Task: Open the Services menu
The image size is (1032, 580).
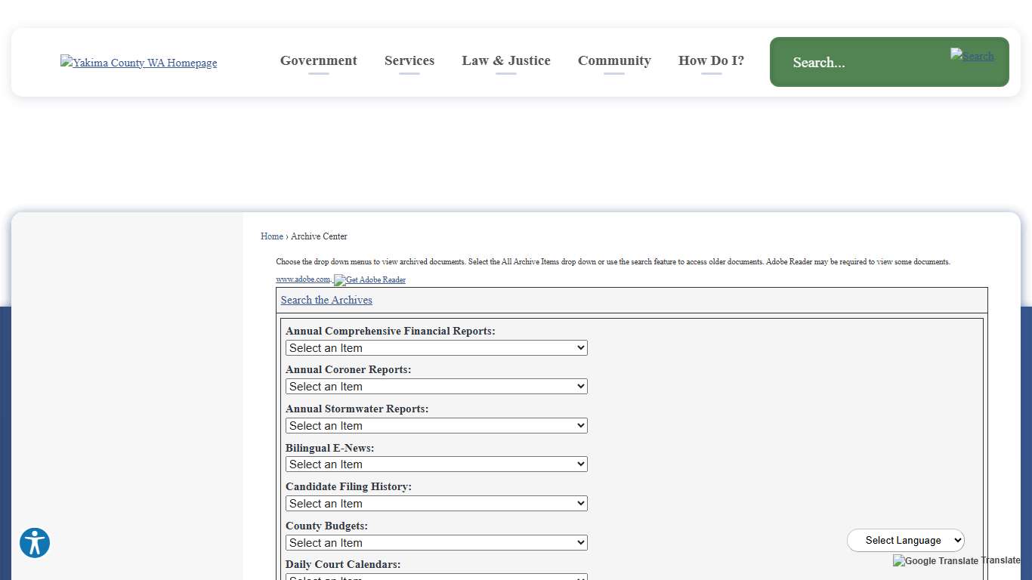Action: click(409, 60)
